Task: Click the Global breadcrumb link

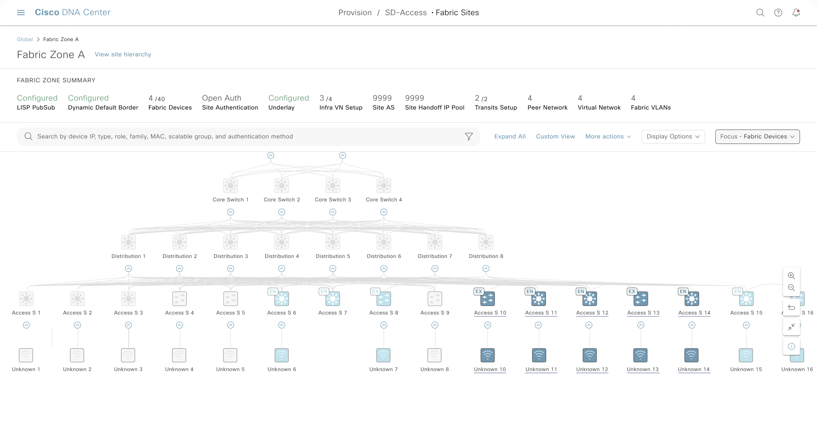Action: (25, 39)
